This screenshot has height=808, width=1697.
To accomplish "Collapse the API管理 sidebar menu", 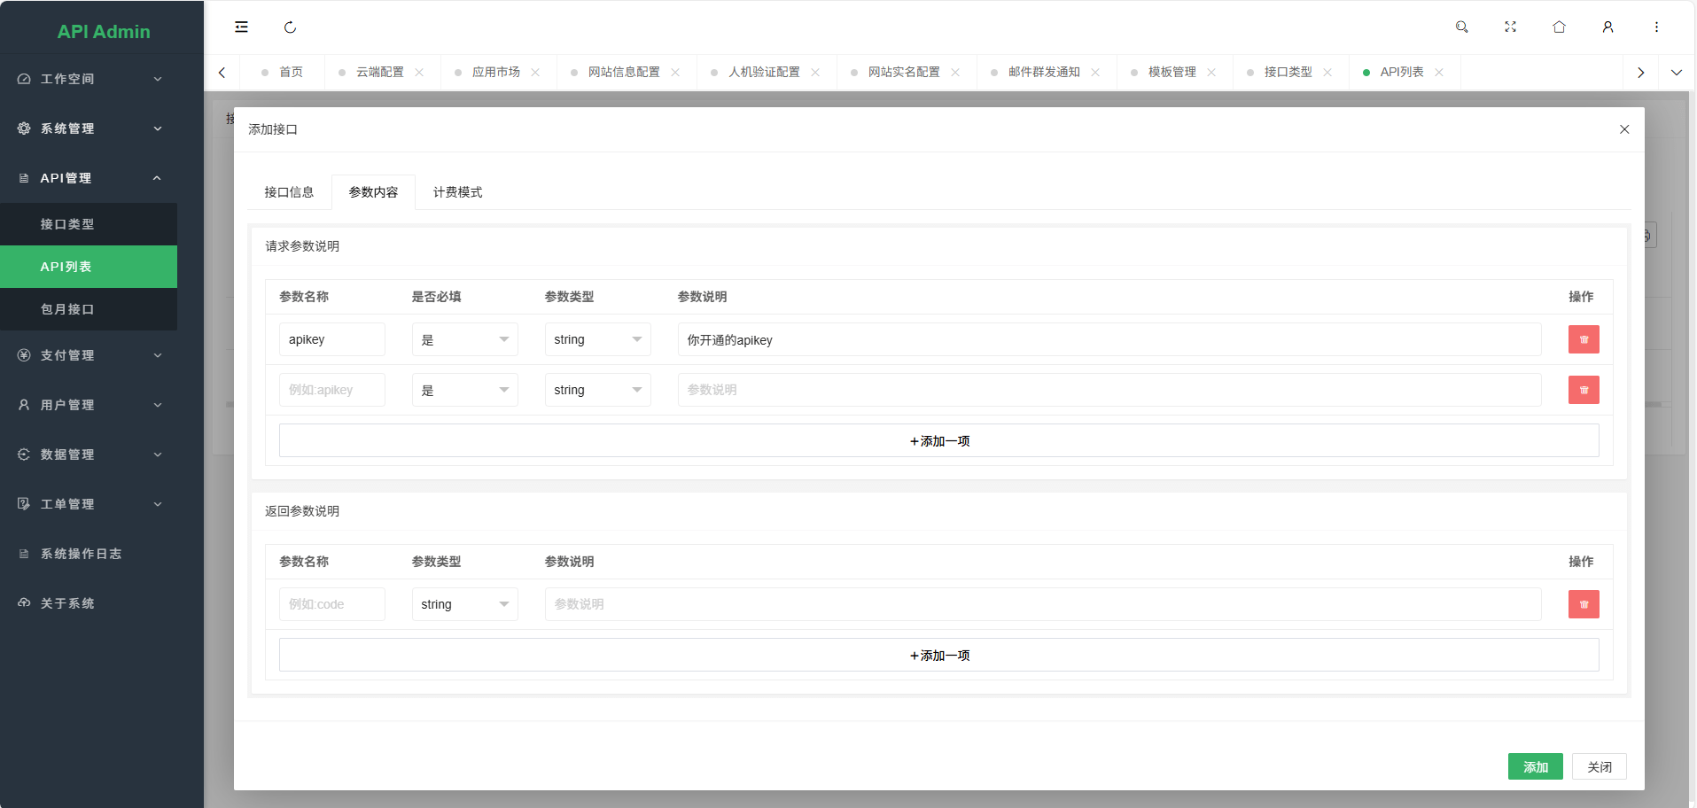I will pyautogui.click(x=89, y=177).
